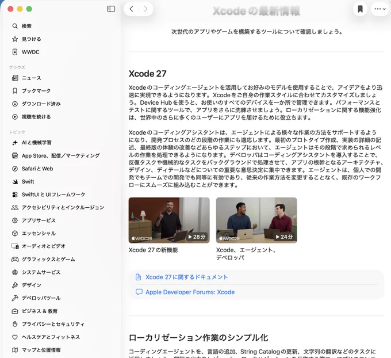The height and width of the screenshot is (358, 391).
Task: Click the hand icon beside プライバシーとセキュリティ
Action: [15, 324]
